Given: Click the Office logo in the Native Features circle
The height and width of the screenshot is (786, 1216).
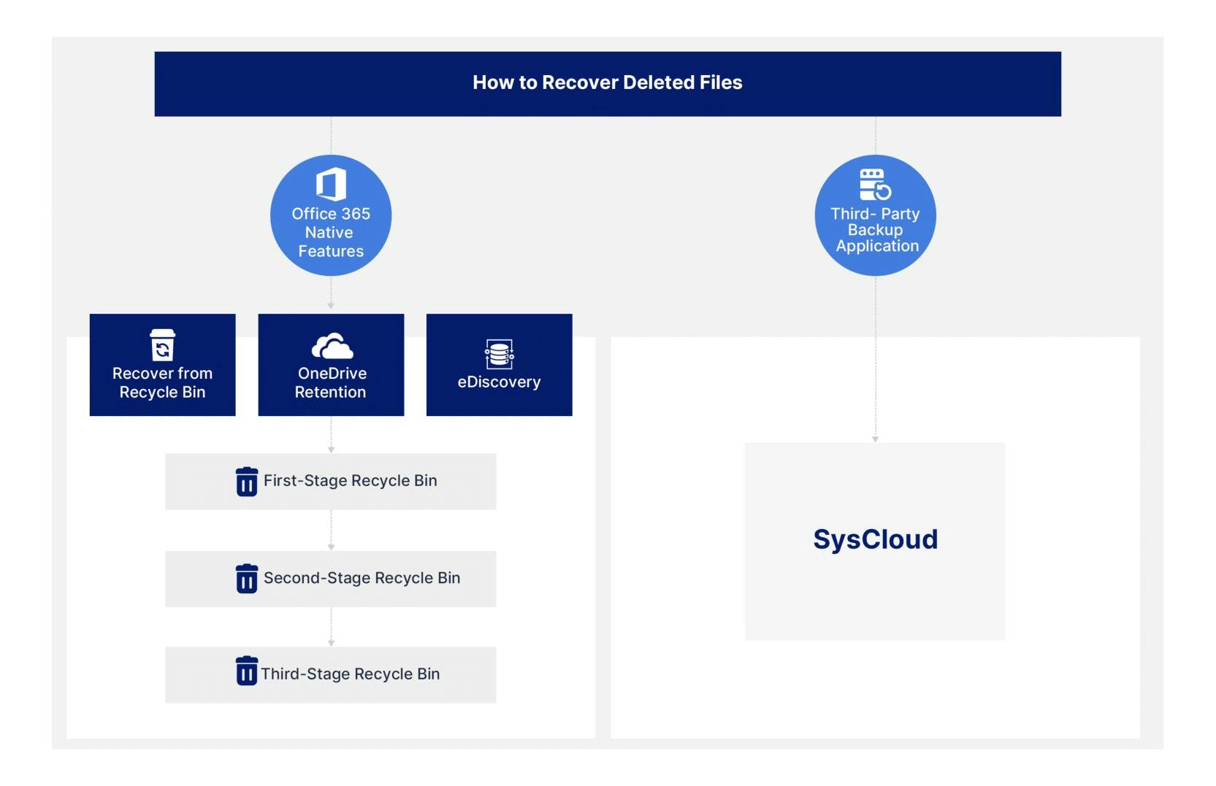Looking at the screenshot, I should 331,184.
